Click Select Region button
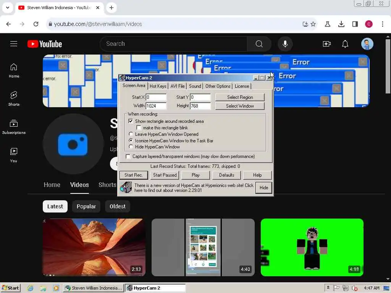This screenshot has height=293, width=391. tap(240, 97)
